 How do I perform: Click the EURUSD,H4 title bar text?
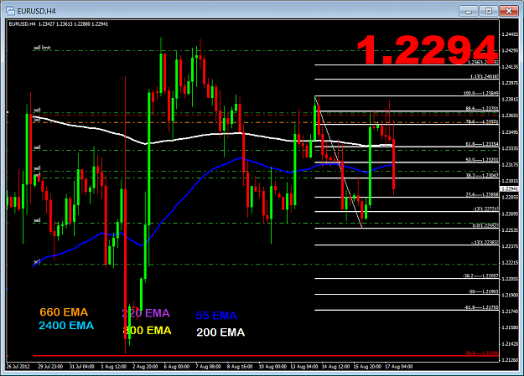pyautogui.click(x=36, y=12)
